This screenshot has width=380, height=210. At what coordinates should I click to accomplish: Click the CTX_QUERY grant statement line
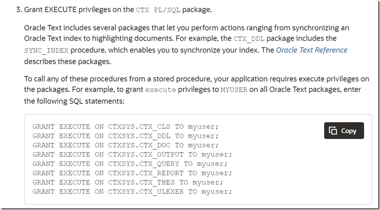130,164
